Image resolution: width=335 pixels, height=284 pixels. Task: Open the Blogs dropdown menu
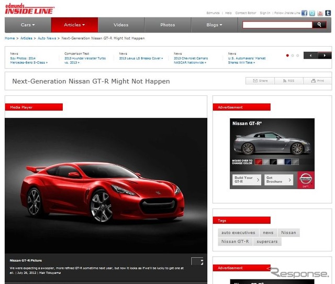pyautogui.click(x=214, y=25)
